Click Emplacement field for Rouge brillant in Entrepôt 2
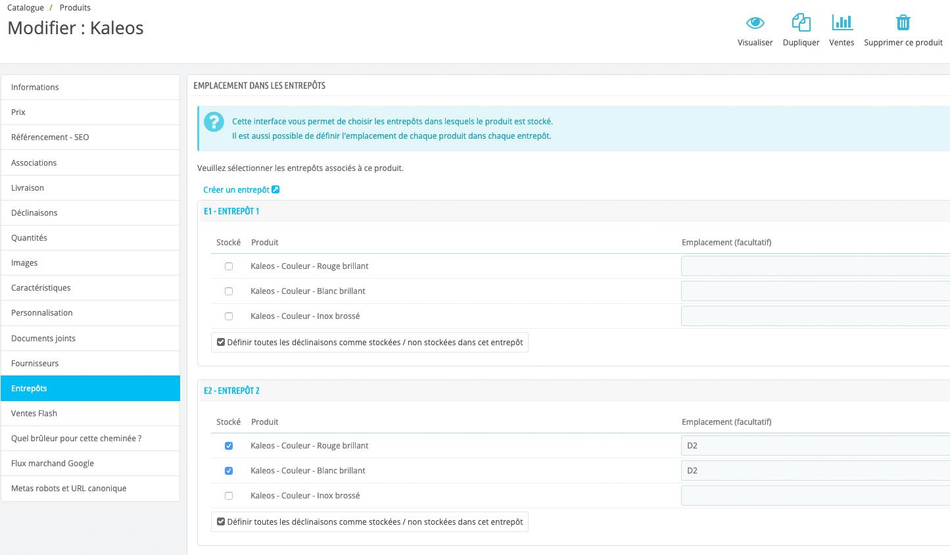The height and width of the screenshot is (555, 950). (815, 446)
